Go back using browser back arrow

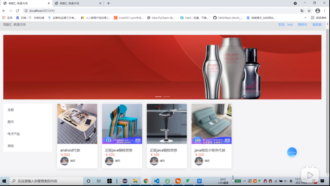pos(4,11)
